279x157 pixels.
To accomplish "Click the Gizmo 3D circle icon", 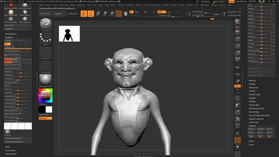I will pyautogui.click(x=119, y=14).
